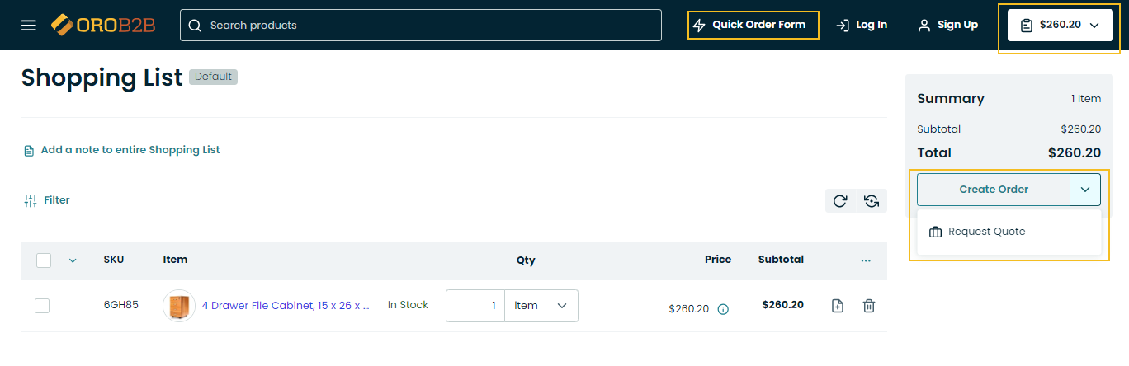
Task: Open the 4 Drawer File Cabinet link
Action: pos(285,306)
